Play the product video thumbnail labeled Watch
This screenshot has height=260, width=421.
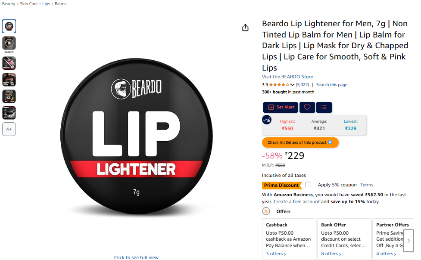click(9, 43)
